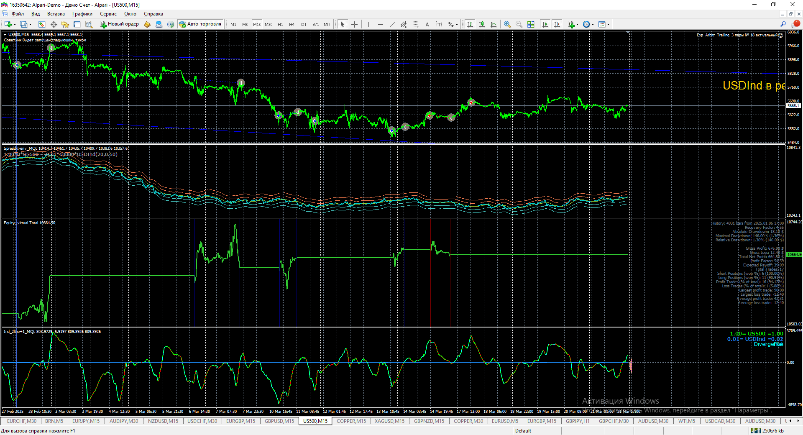
Task: Draw a vertical line on chart
Action: (x=368, y=24)
